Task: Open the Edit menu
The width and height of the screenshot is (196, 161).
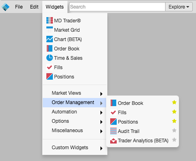Action: point(34,7)
